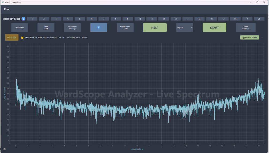The image size is (269, 153).
Task: Select memory slot 20
Action: coord(259,19)
